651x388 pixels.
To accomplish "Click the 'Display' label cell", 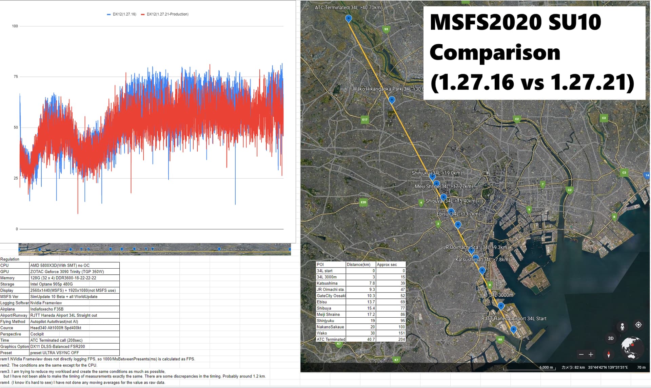I will (15, 291).
